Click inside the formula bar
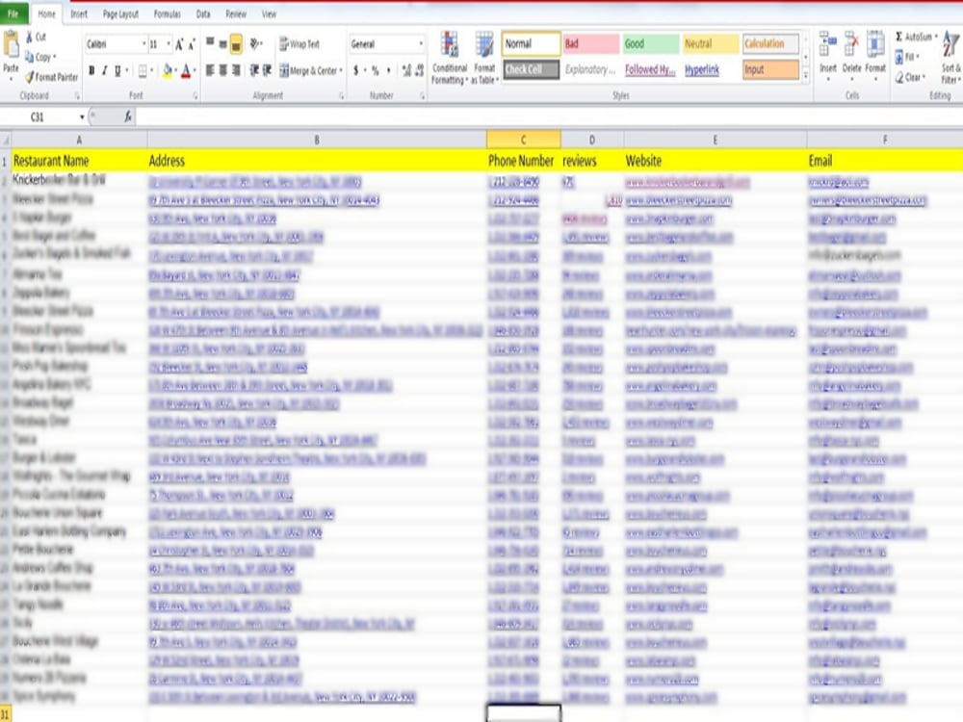Screen dimensions: 963x722 pos(547,116)
